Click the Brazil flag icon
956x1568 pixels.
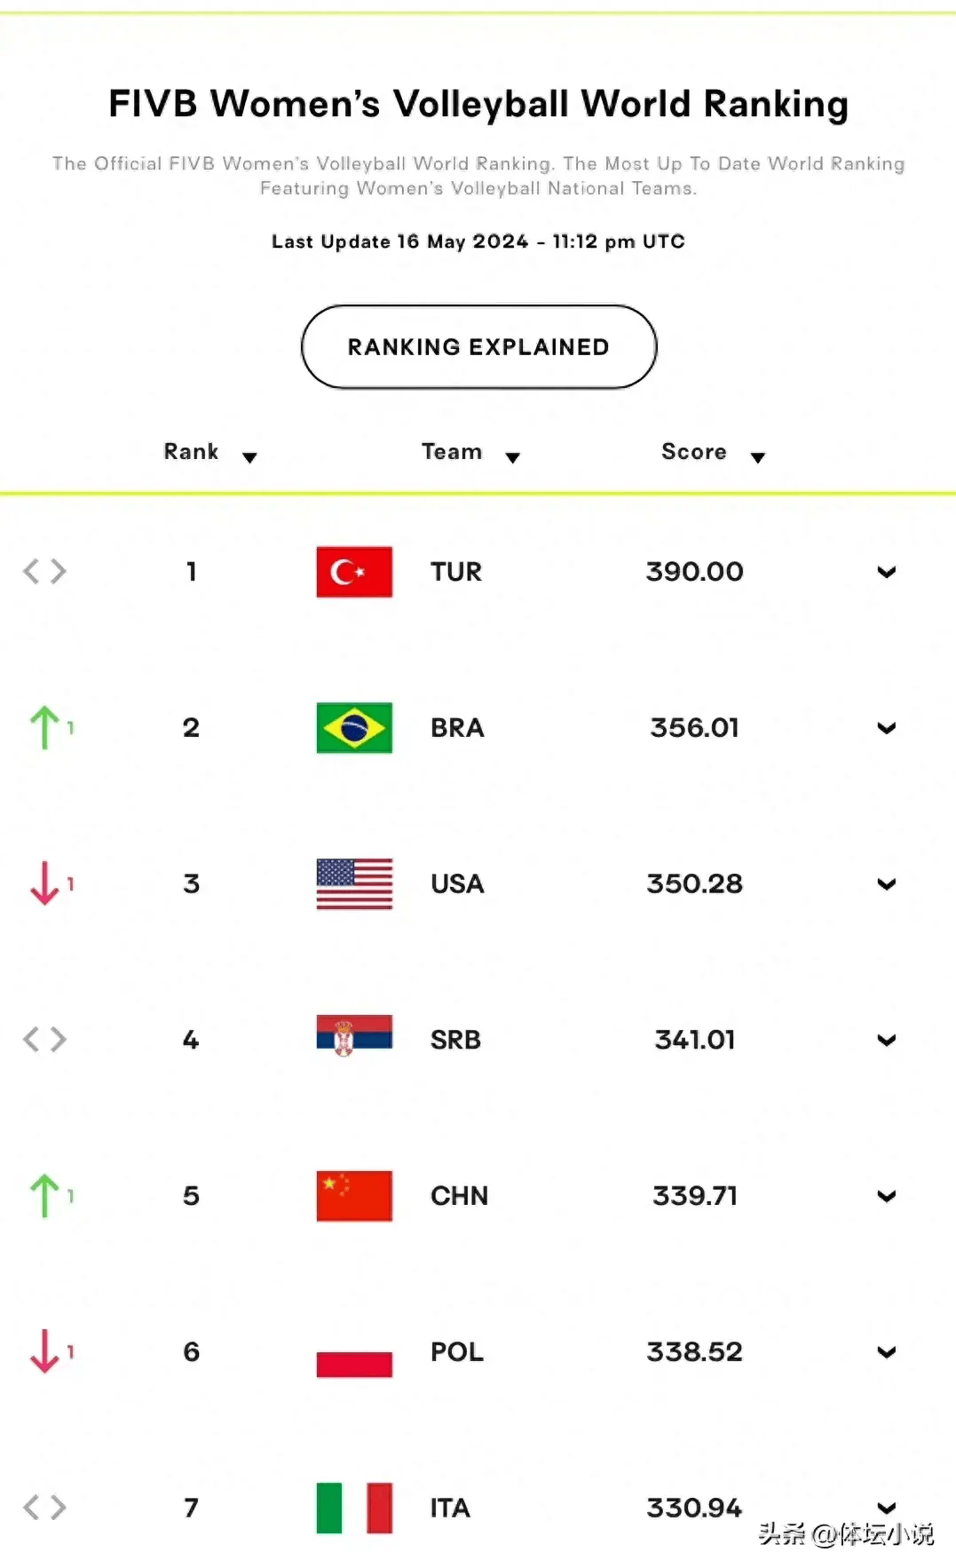click(x=354, y=728)
